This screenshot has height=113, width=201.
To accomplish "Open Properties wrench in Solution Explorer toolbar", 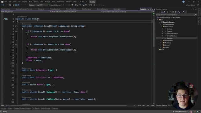I will tap(183, 12).
